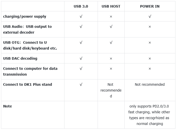This screenshot has width=177, height=130.
Task: Click the USB 3.0 check mark for charging/power supply
Action: [81, 16]
